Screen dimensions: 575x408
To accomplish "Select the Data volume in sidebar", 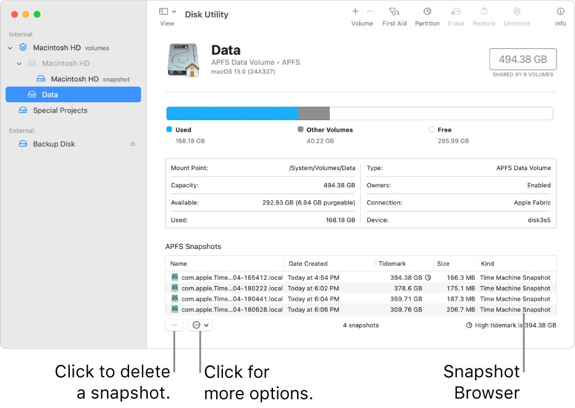I will pyautogui.click(x=73, y=94).
